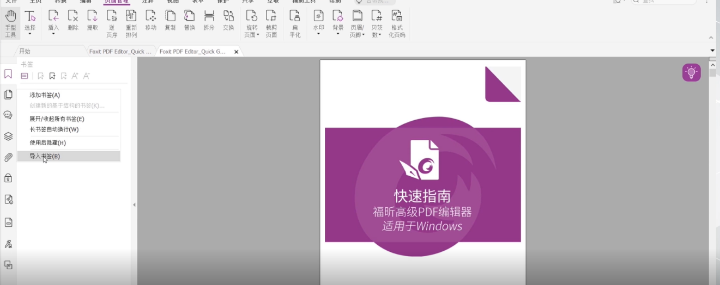Open the Bookmarks panel sidebar icon
720x285 pixels.
[x=8, y=73]
